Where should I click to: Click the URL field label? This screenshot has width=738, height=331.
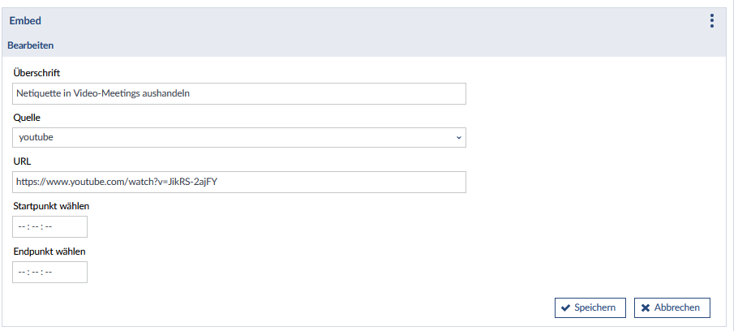click(23, 161)
